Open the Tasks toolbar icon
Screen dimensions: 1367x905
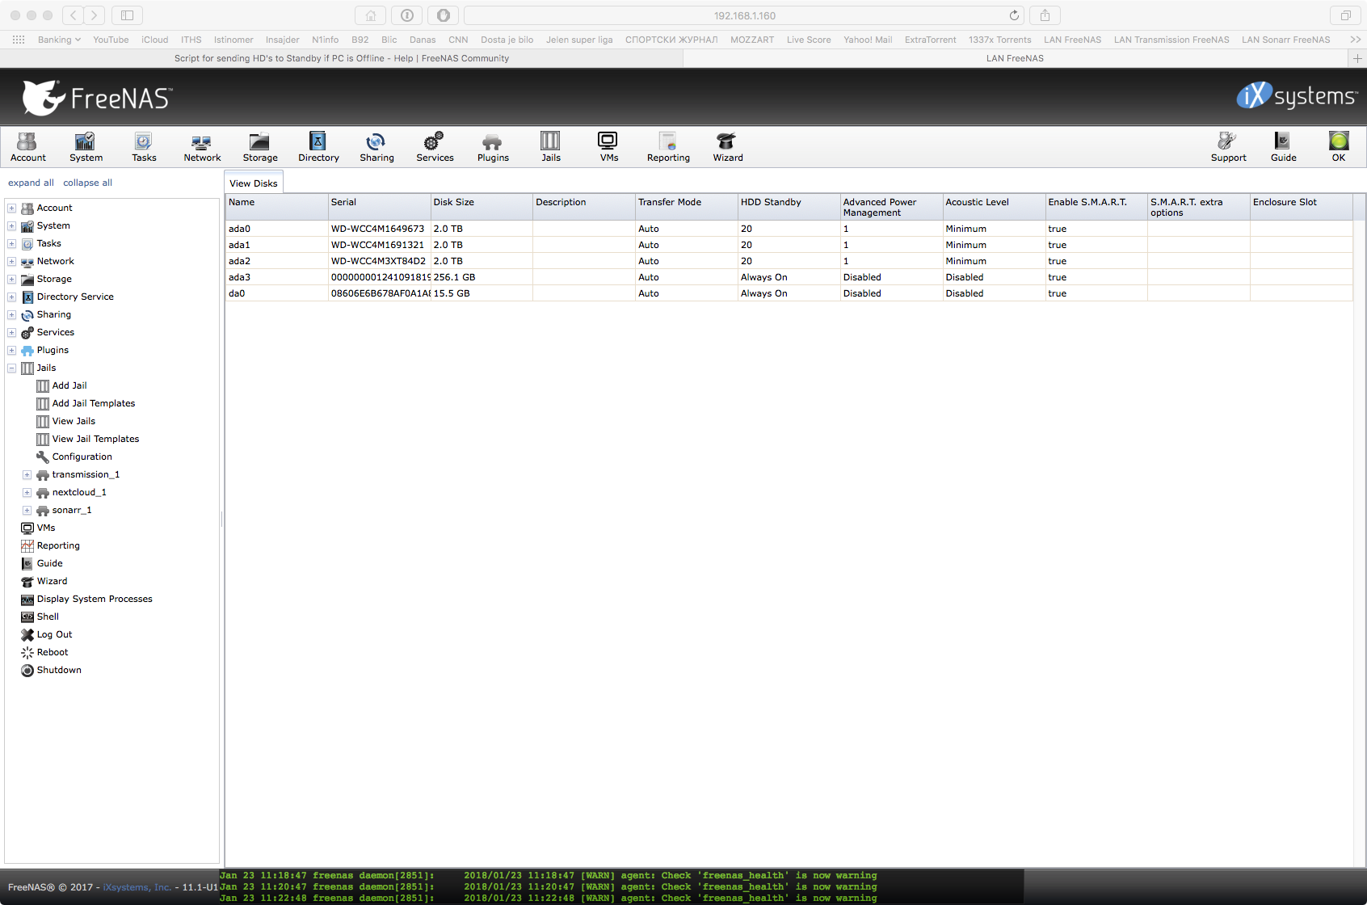coord(144,147)
